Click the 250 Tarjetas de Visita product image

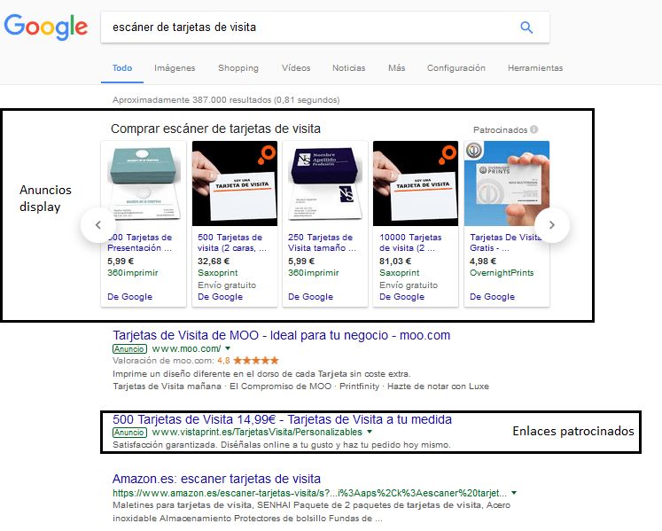pos(324,184)
